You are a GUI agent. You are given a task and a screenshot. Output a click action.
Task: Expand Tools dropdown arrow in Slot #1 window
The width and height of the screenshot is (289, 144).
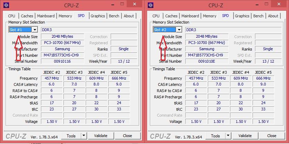click(84, 136)
